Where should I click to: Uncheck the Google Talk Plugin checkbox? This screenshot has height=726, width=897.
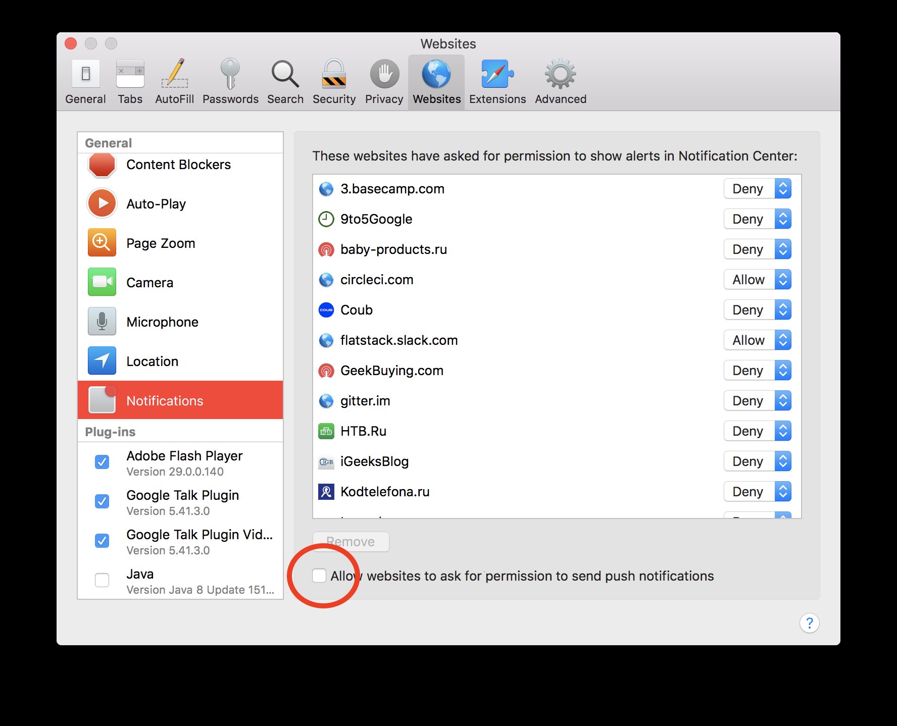(102, 501)
